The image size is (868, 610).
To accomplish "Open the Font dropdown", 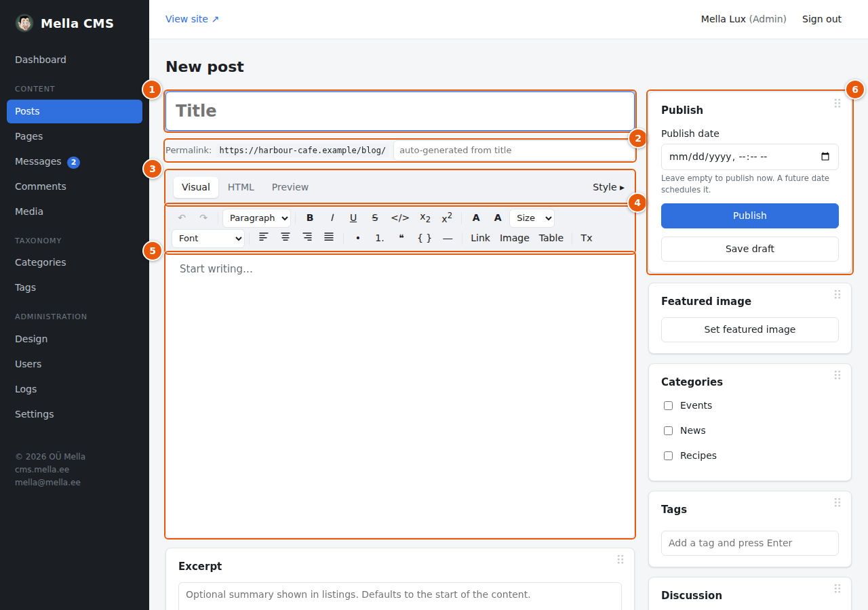I will click(208, 238).
